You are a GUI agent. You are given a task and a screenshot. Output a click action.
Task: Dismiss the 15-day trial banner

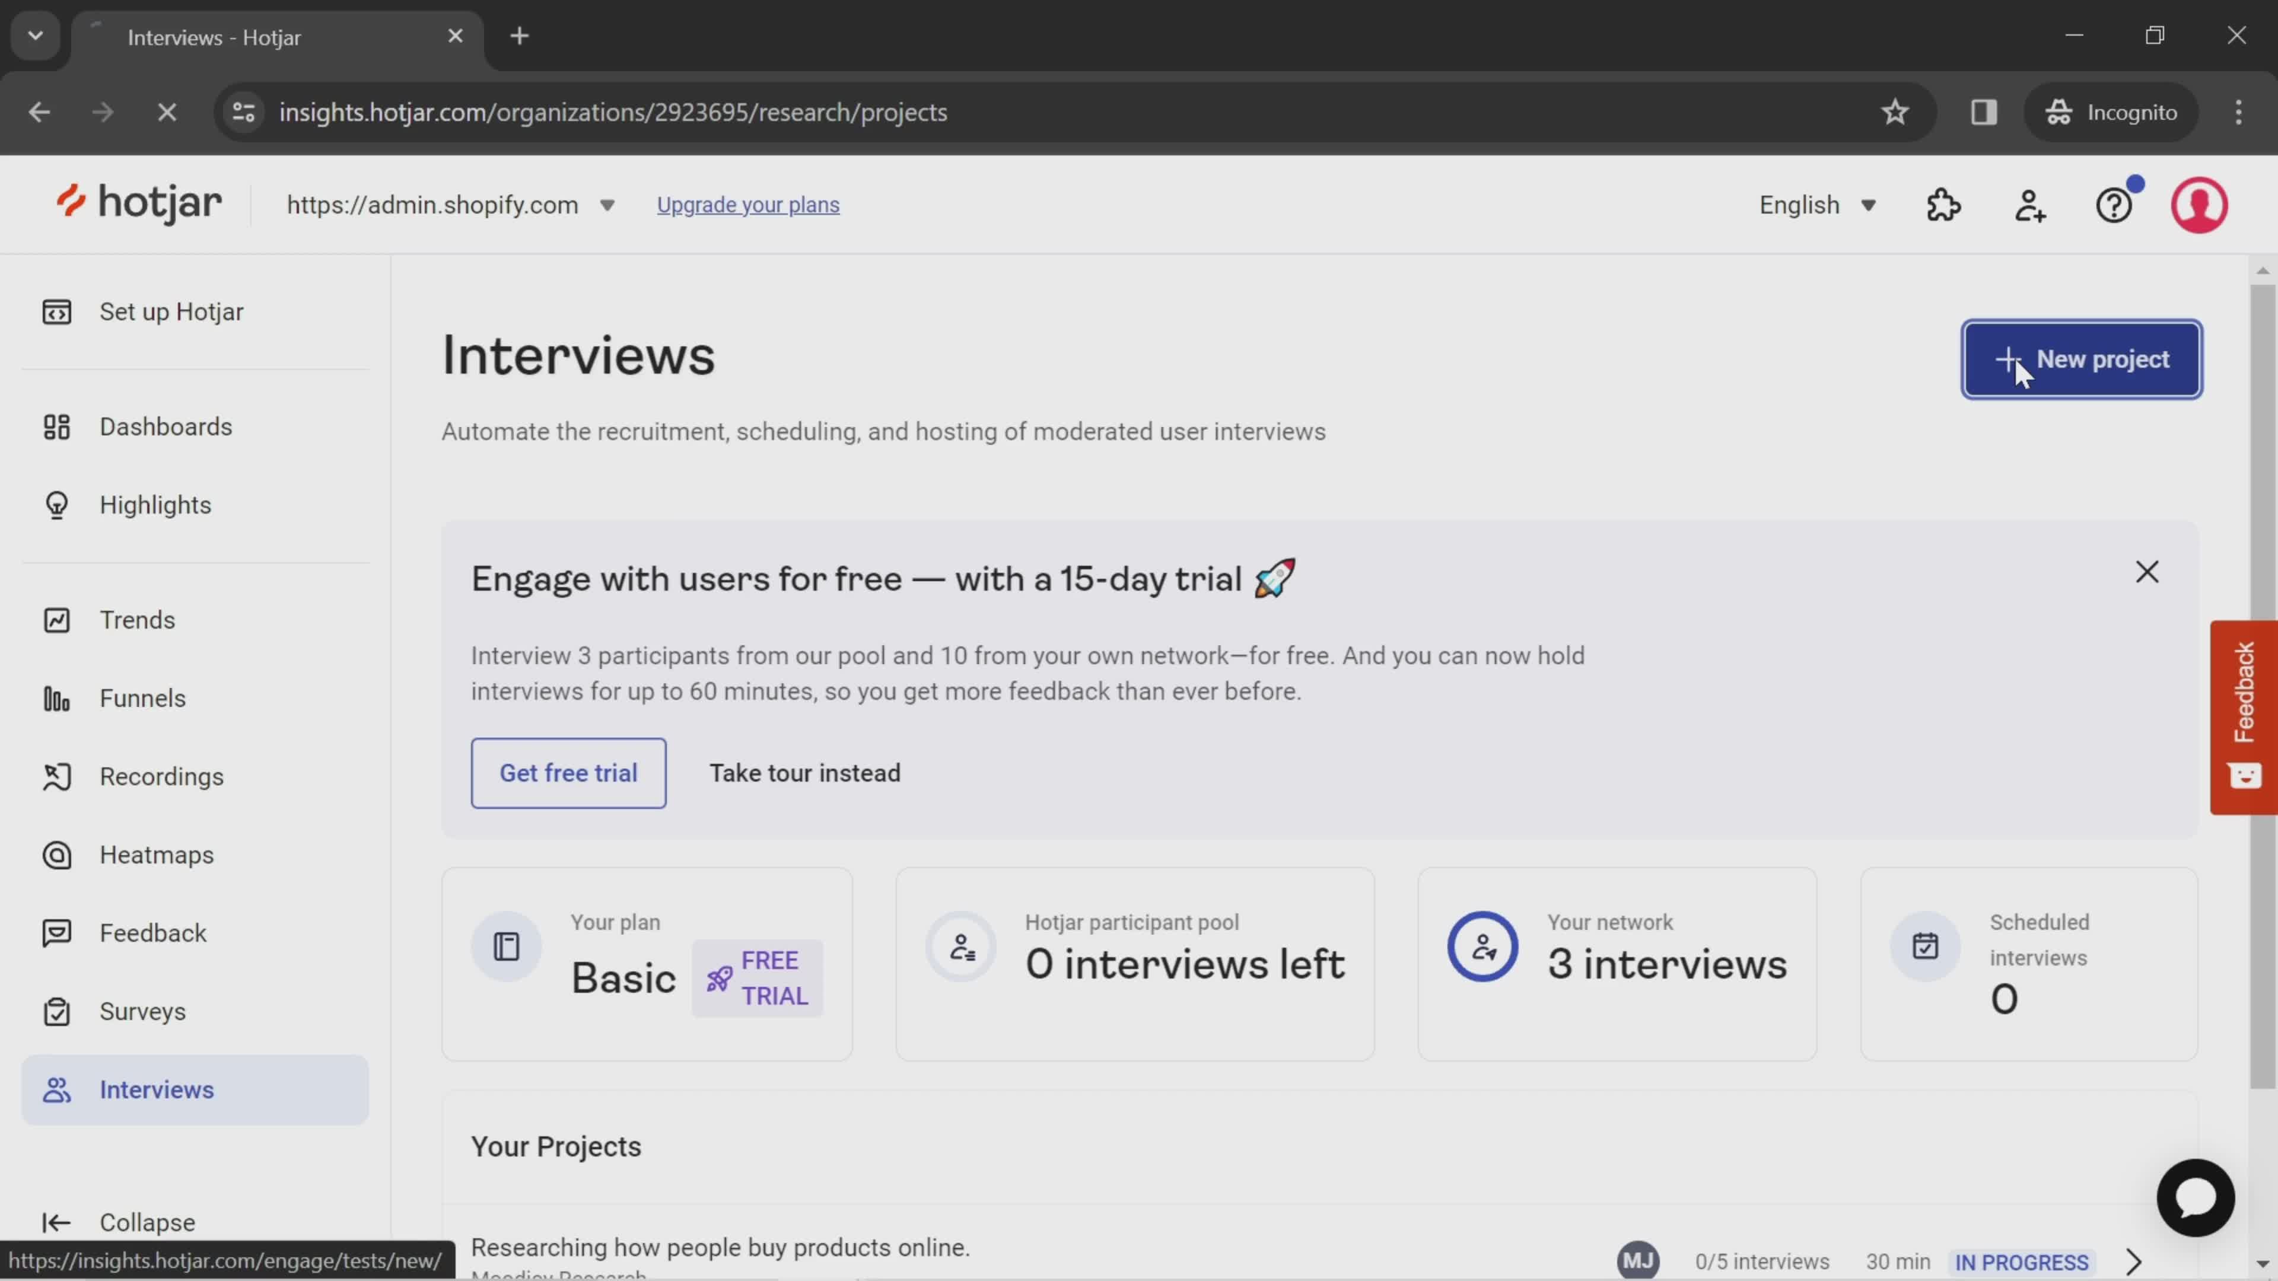click(x=2147, y=572)
